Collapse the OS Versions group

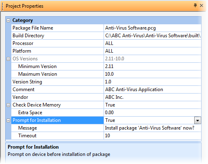click(8, 59)
